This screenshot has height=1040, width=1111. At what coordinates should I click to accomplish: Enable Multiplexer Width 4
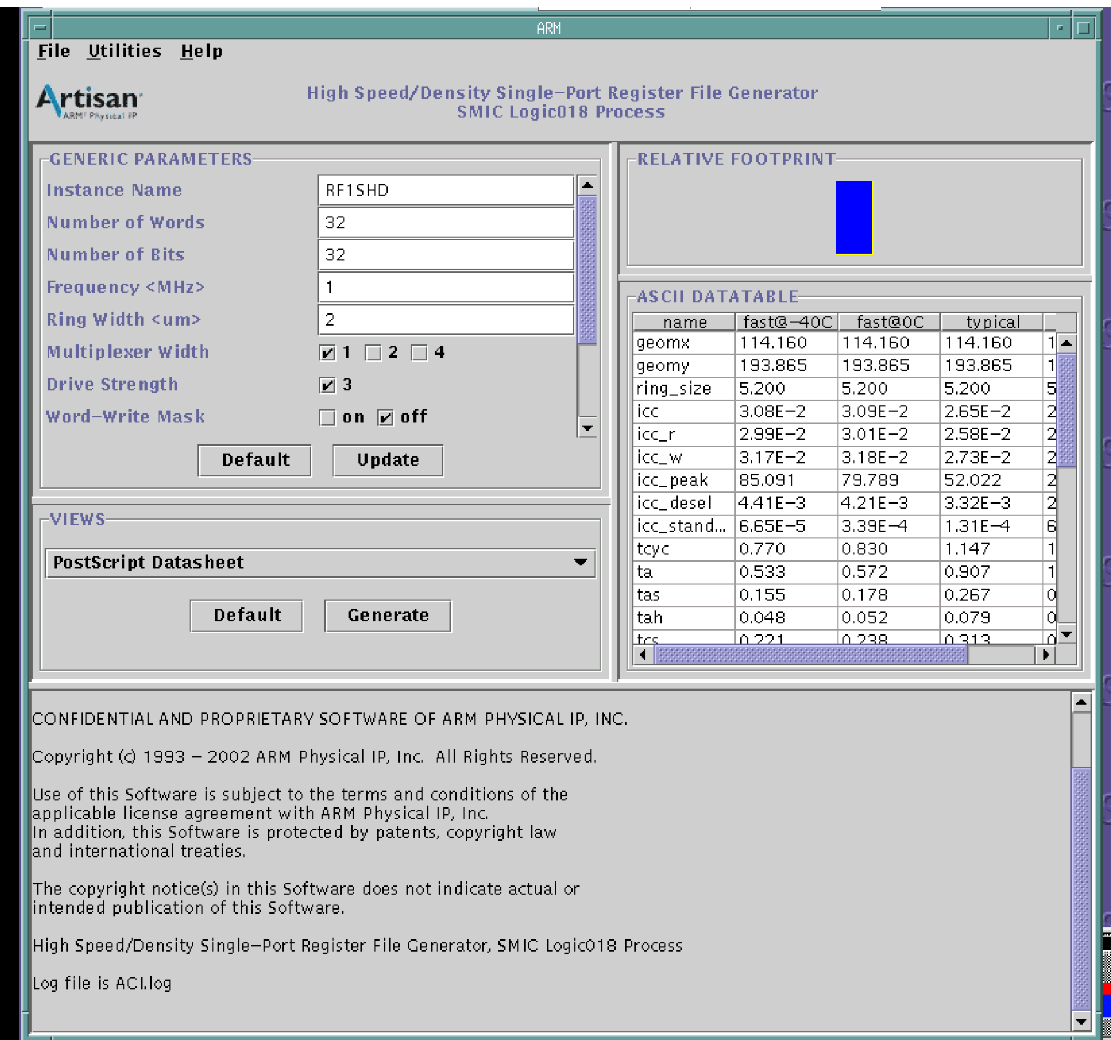click(x=420, y=353)
